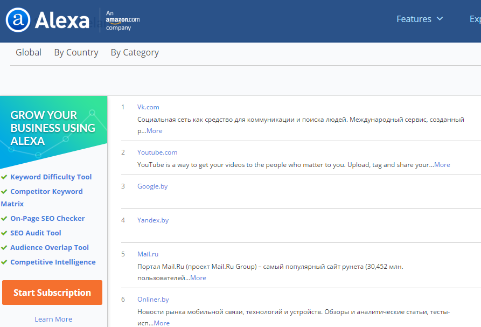Screen dimensions: 481x327
Task: Expand More for Vk.com description
Action: click(x=154, y=131)
